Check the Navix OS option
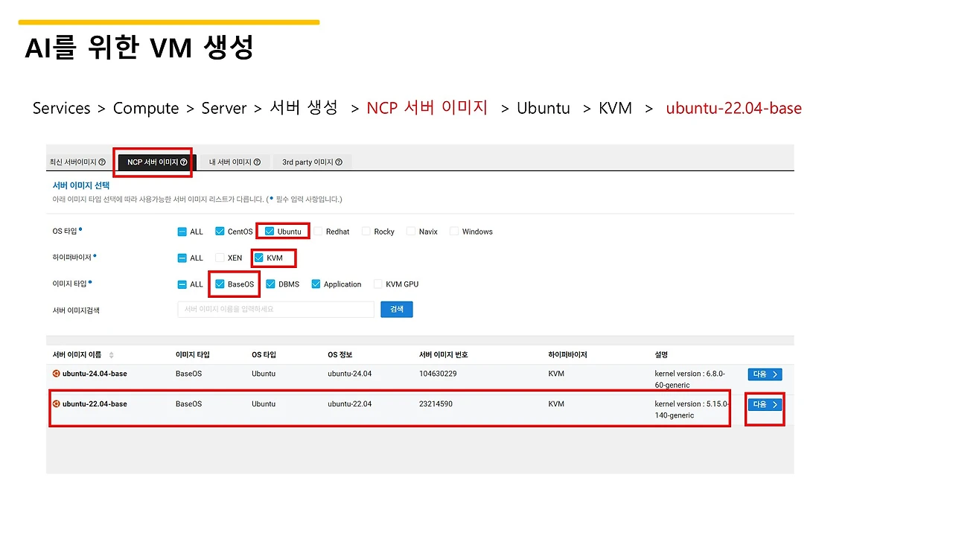 411,232
